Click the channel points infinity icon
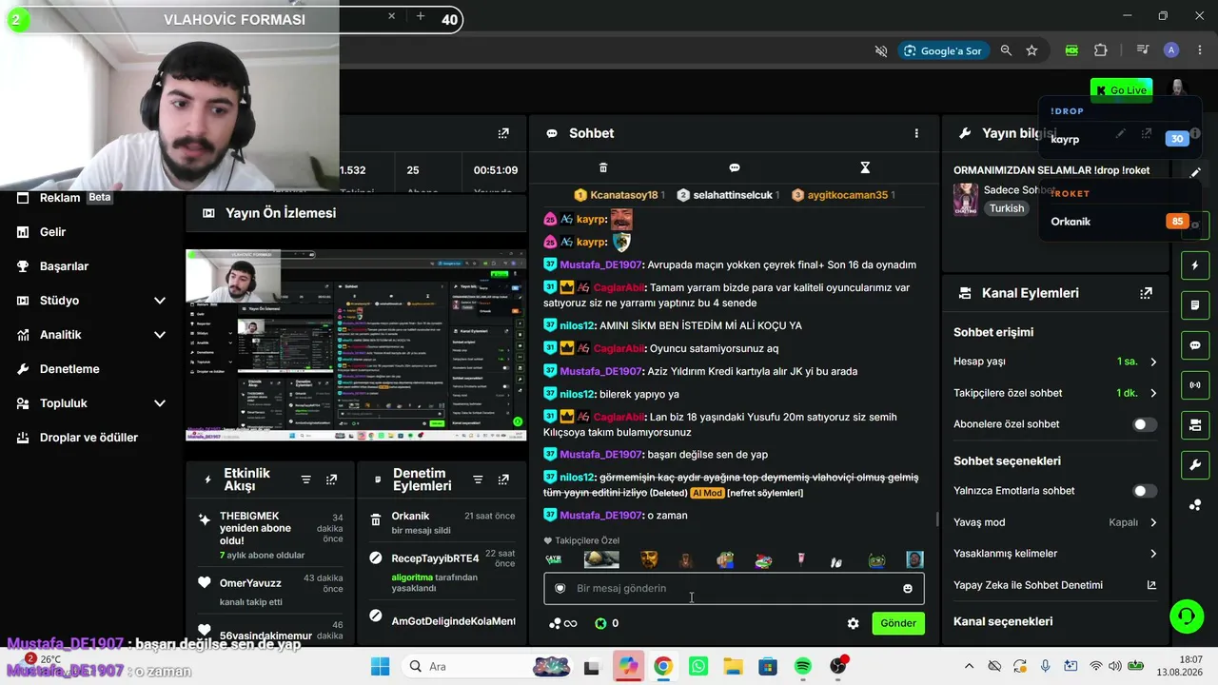 coord(563,623)
